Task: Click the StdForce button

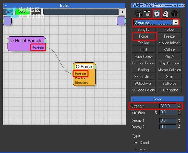Action: coord(170,83)
